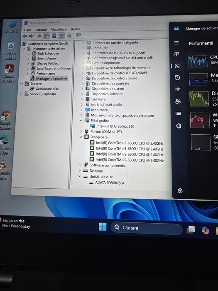The width and height of the screenshot is (218, 291).
Task: Click Dispozitive de securitate entry
Action: coord(110,84)
